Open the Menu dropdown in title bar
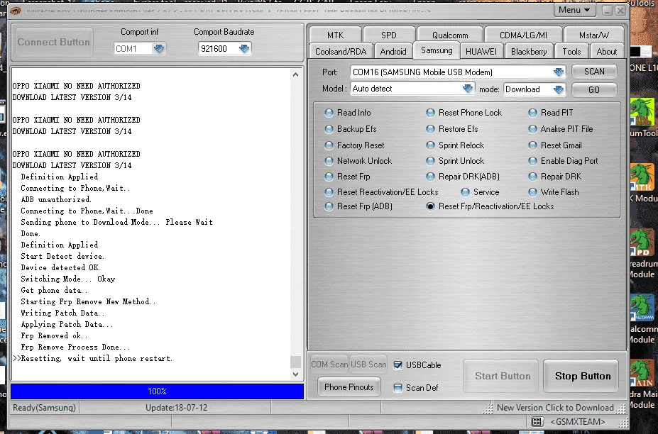Screen dimensions: 658x434 574,10
